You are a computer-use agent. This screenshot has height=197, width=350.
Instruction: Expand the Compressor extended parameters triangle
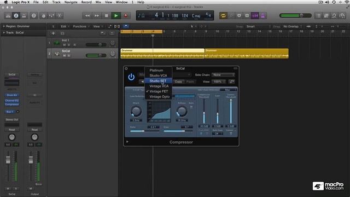127,142
